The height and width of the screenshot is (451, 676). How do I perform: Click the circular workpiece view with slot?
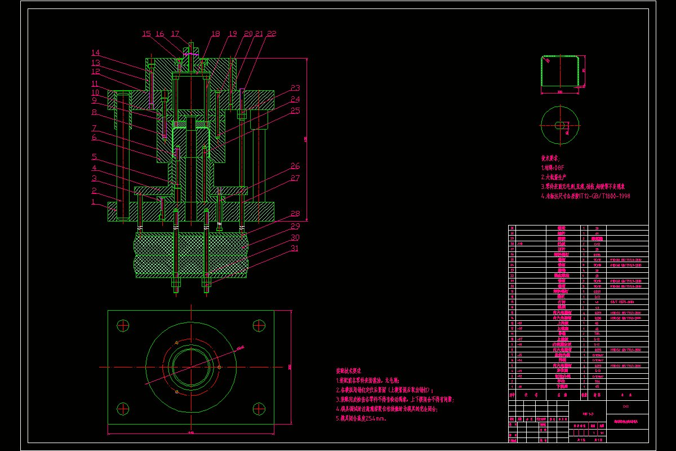click(x=560, y=125)
